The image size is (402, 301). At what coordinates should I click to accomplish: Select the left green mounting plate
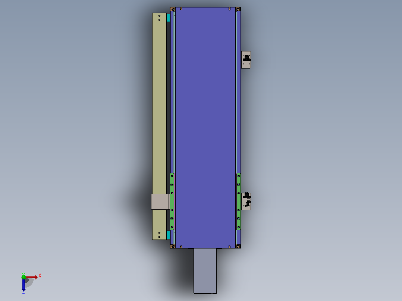click(x=172, y=202)
